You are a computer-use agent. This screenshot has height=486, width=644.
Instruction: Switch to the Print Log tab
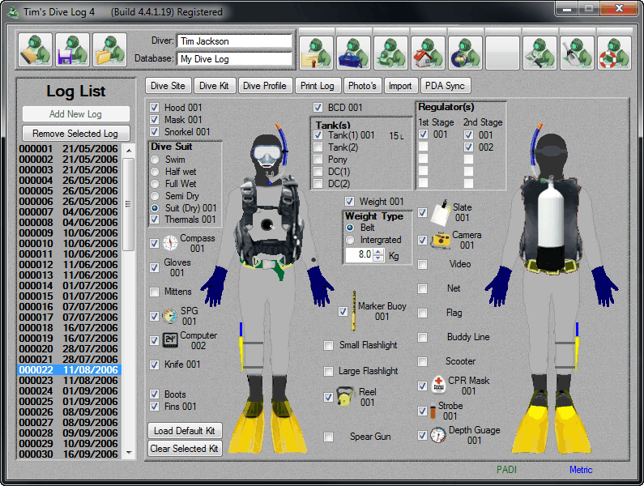click(318, 86)
